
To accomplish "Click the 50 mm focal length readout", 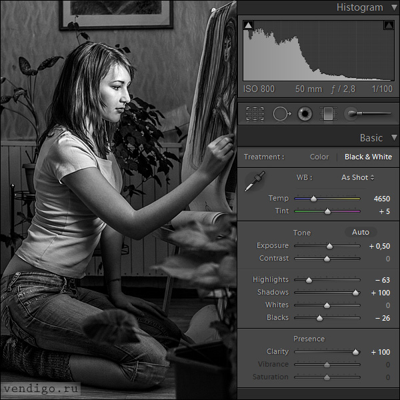I will (309, 89).
